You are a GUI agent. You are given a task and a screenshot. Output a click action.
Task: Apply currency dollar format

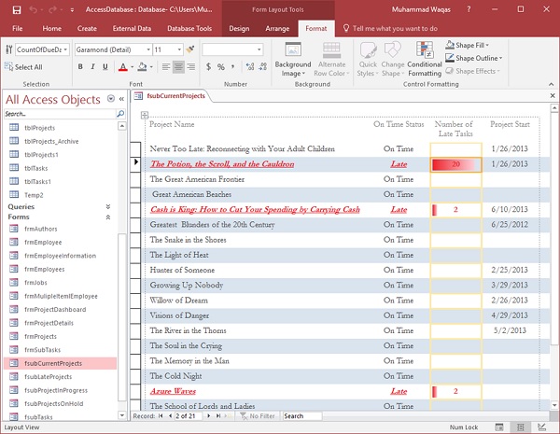pos(208,67)
